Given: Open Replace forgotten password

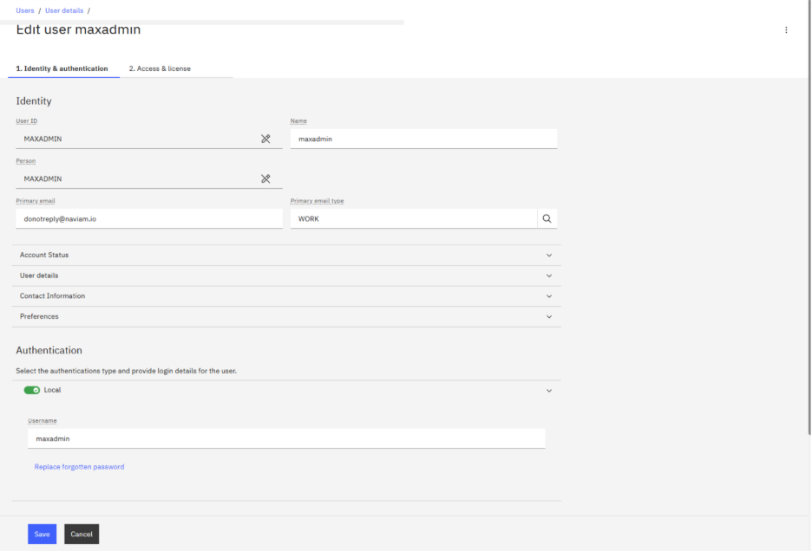Looking at the screenshot, I should point(79,466).
